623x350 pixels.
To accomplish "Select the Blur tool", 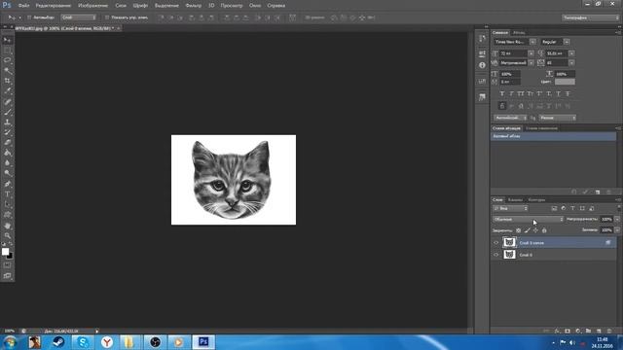I will 7,163.
